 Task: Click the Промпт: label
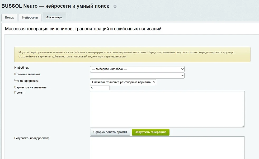pyautogui.click(x=20, y=92)
